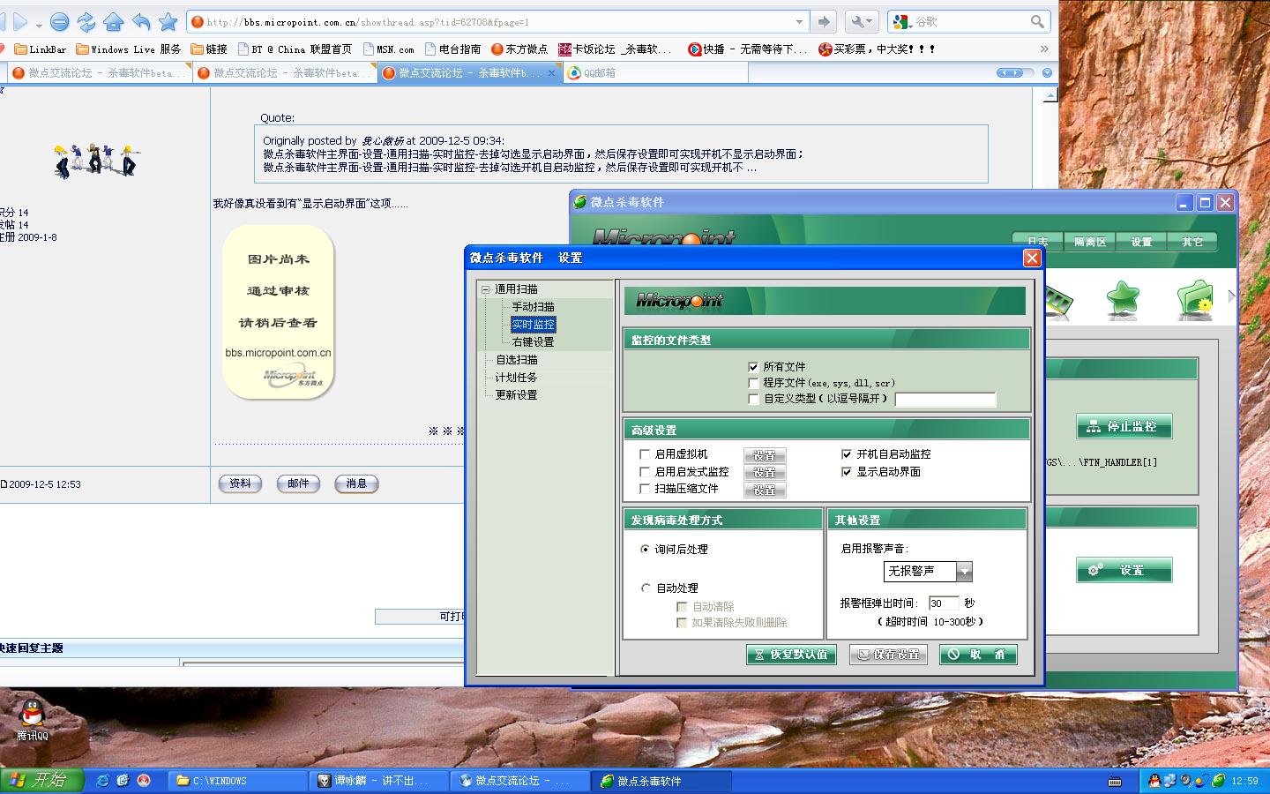Click the Go arrow beside the address bar

click(824, 21)
